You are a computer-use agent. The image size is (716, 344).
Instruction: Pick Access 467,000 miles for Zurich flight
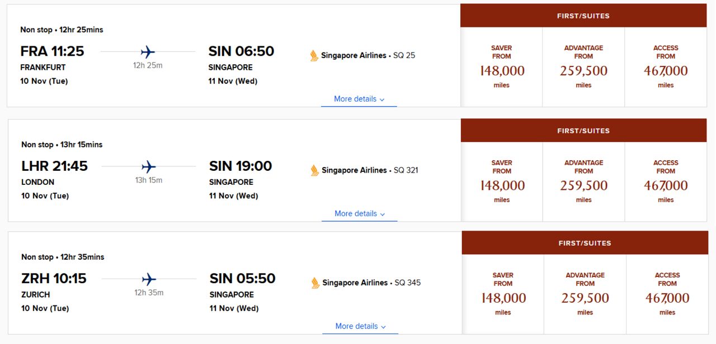point(667,294)
